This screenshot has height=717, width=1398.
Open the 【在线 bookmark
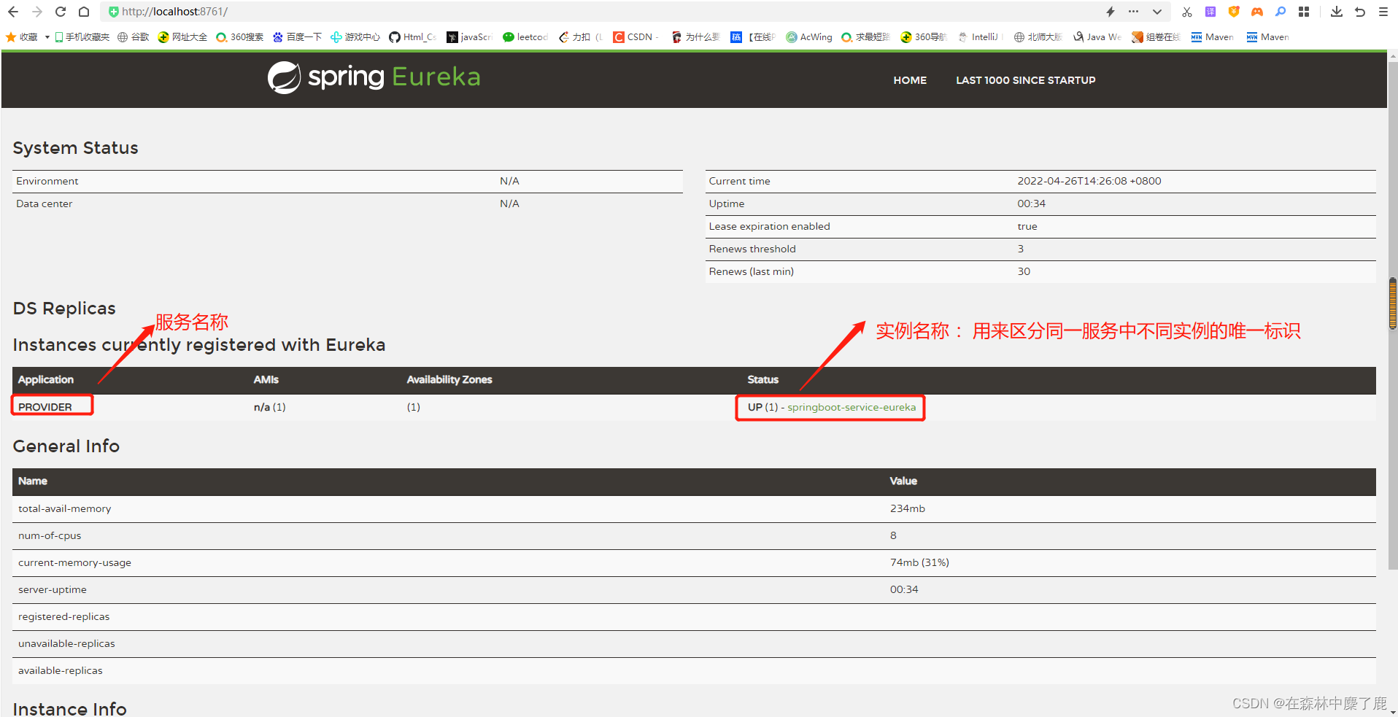pos(753,37)
